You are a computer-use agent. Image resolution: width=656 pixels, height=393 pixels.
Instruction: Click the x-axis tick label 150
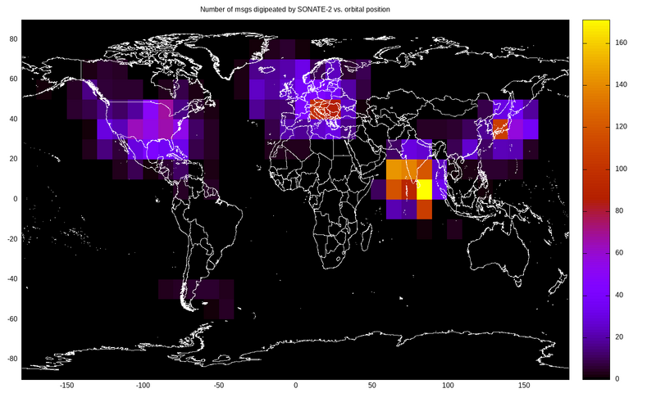[523, 385]
